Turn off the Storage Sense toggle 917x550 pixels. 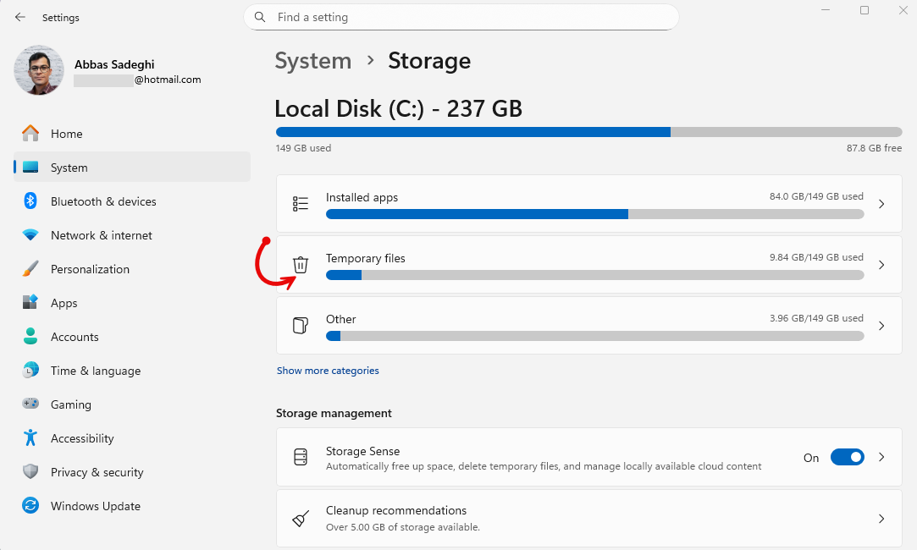click(847, 457)
